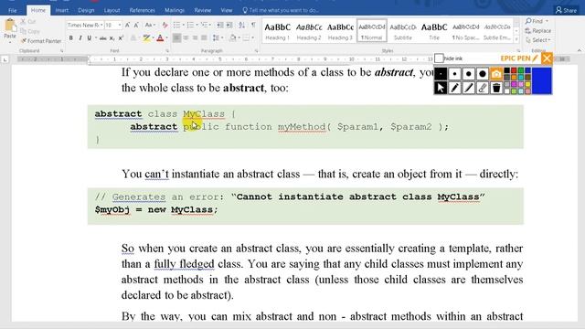The image size is (585, 329).
Task: Click the Replace button
Action: click(x=538, y=30)
